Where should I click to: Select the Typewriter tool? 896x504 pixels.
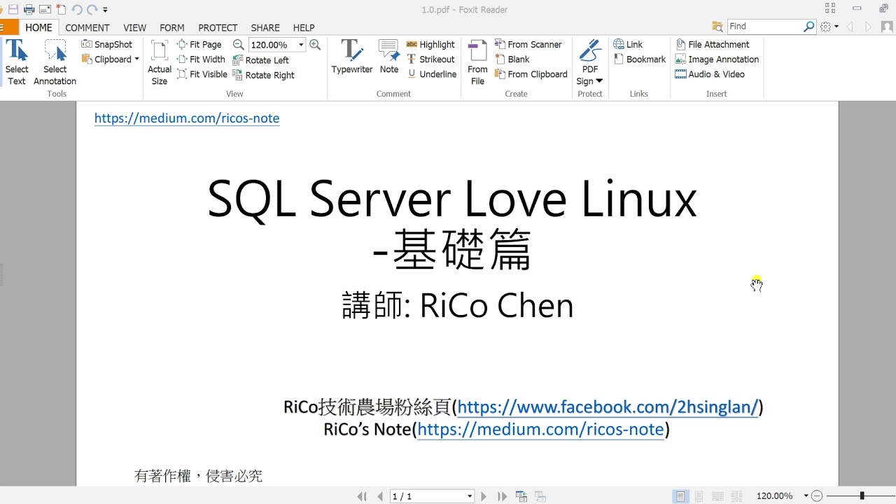351,57
